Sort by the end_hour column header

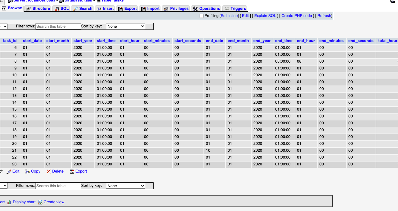[x=306, y=41]
